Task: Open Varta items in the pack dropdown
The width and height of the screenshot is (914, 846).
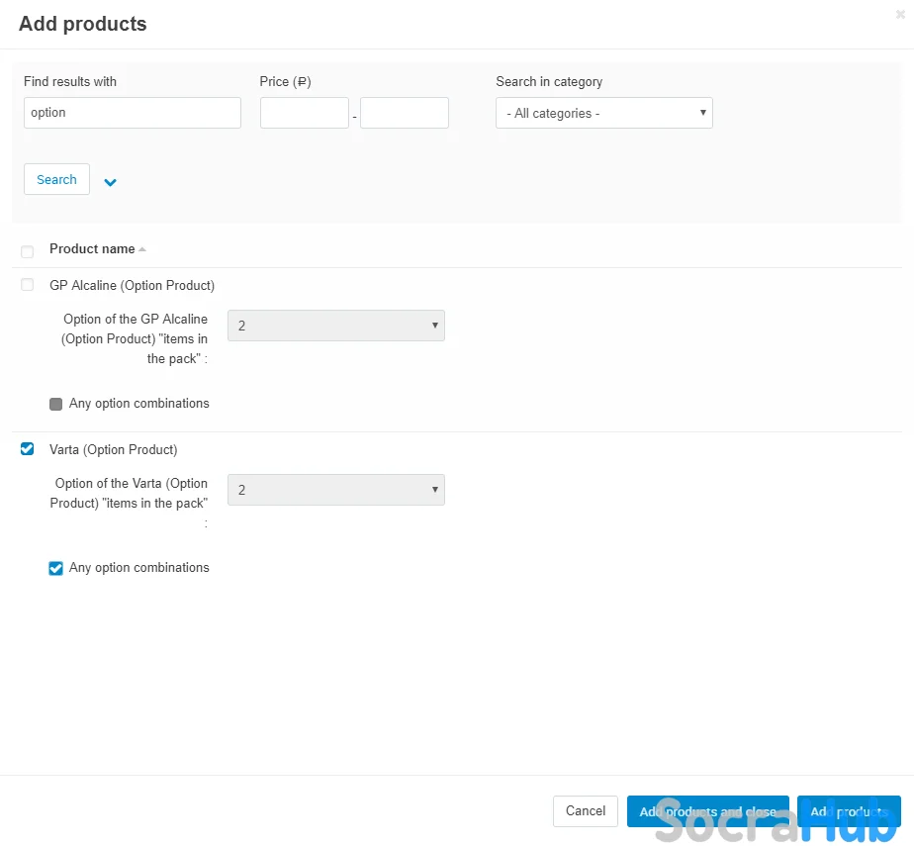Action: (x=335, y=490)
